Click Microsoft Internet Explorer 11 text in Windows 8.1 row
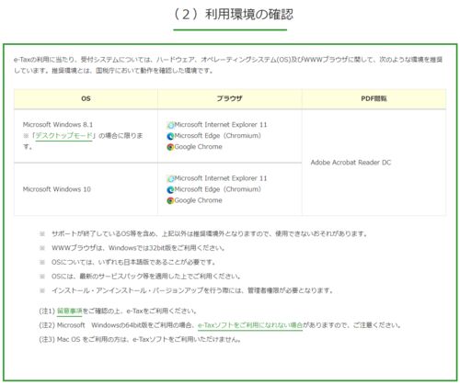Image resolution: width=460 pixels, height=385 pixels. click(x=221, y=125)
